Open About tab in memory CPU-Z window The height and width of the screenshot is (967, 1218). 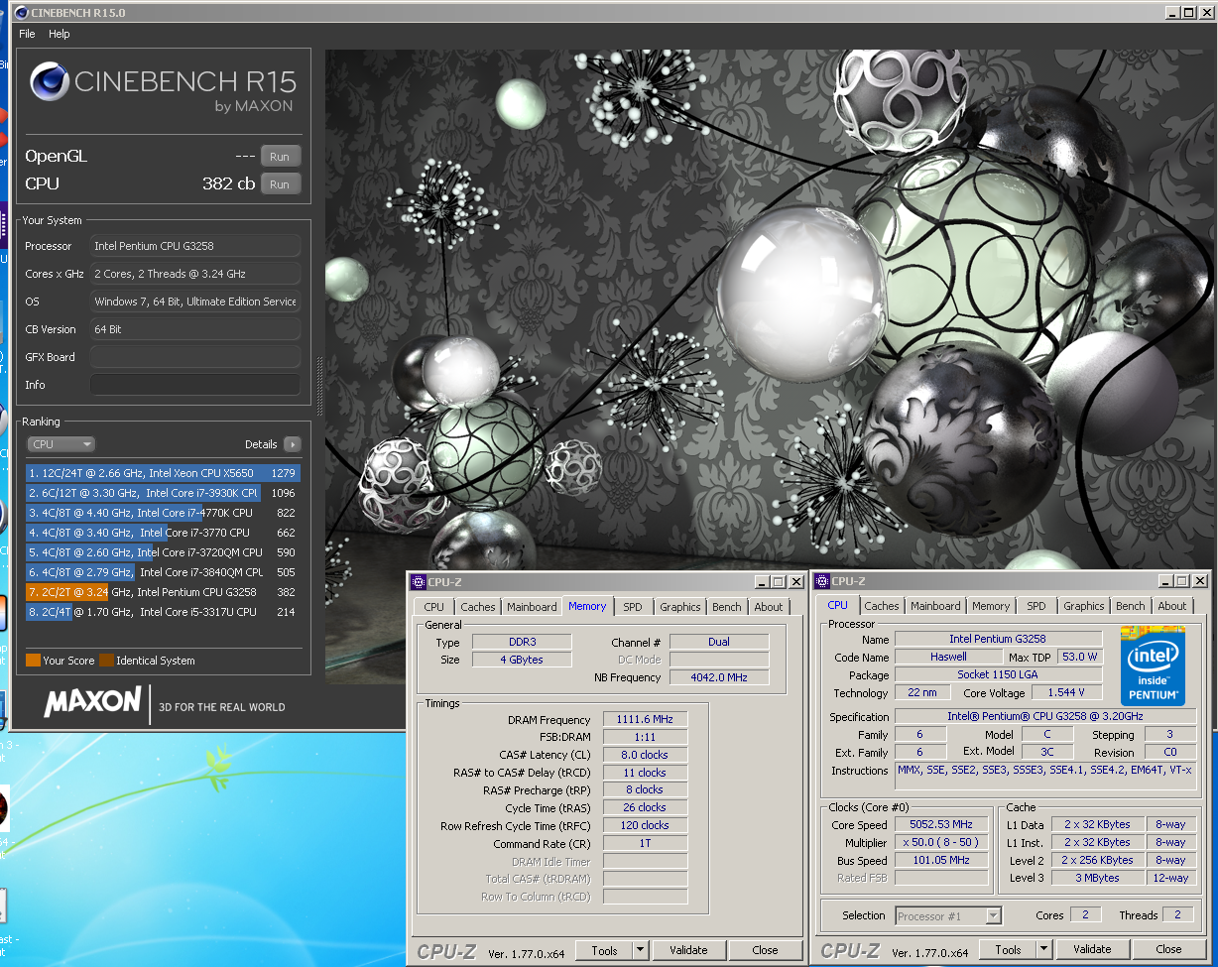click(x=769, y=607)
